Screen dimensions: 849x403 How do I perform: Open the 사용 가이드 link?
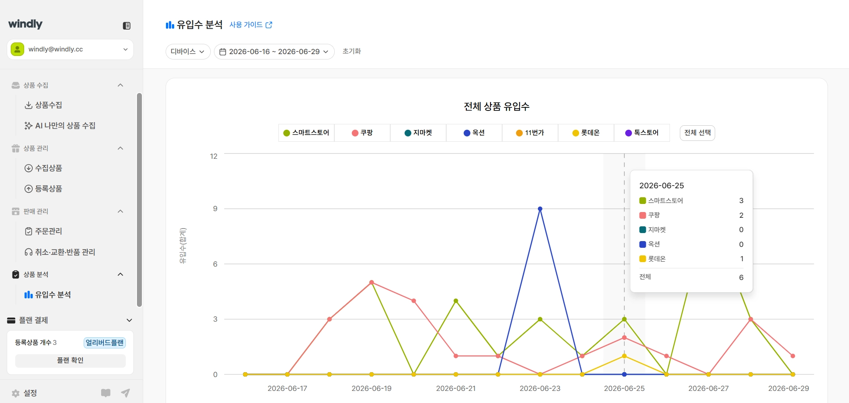[x=251, y=25]
